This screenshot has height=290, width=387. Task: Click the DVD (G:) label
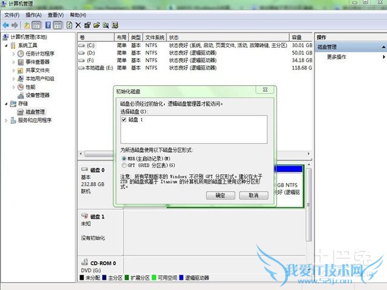click(x=91, y=271)
